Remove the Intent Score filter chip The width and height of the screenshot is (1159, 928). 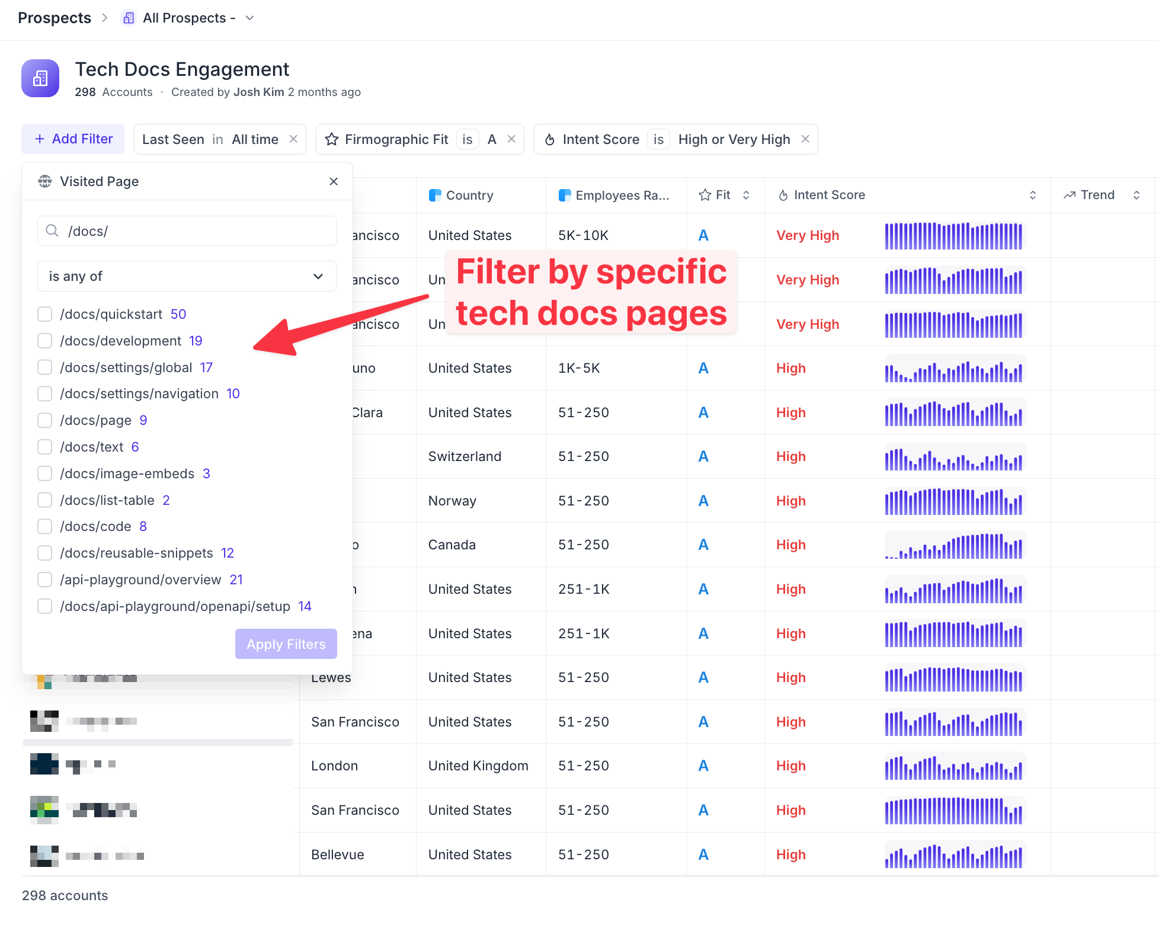[805, 139]
